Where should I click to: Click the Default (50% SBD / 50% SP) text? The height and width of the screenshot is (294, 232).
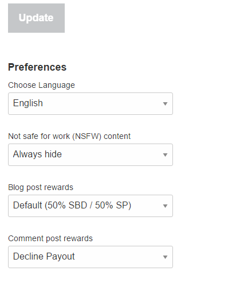72,206
